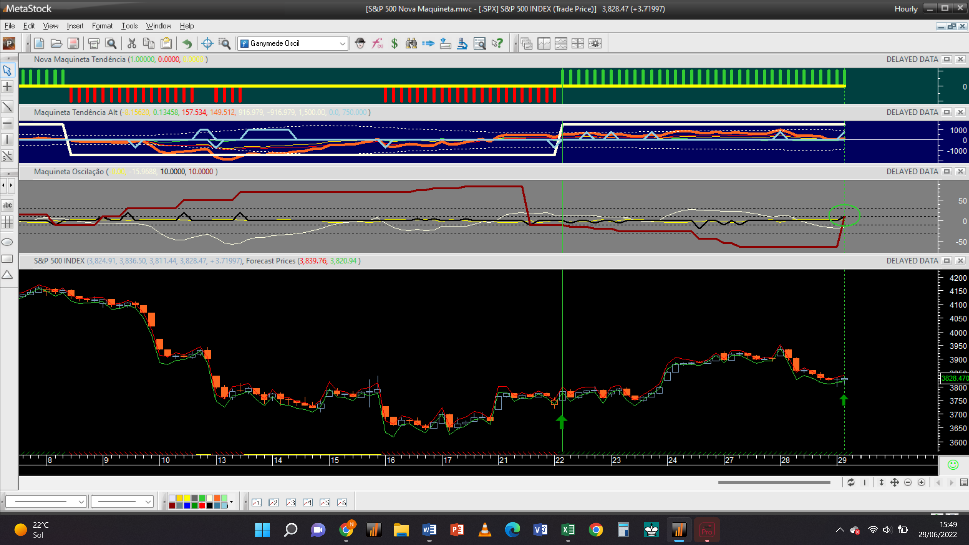Open the Ganymede Oscil indicator dropdown
The width and height of the screenshot is (969, 545).
[342, 44]
